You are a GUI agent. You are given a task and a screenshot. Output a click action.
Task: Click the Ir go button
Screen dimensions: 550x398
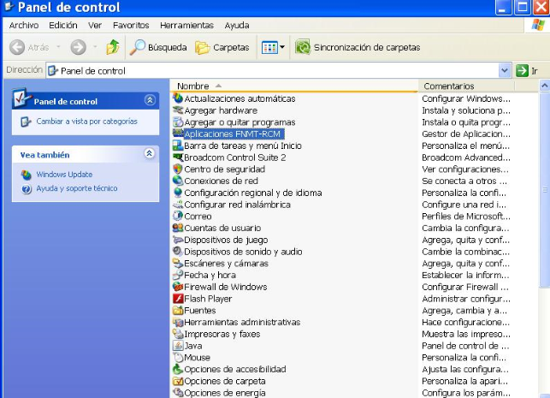(x=527, y=71)
